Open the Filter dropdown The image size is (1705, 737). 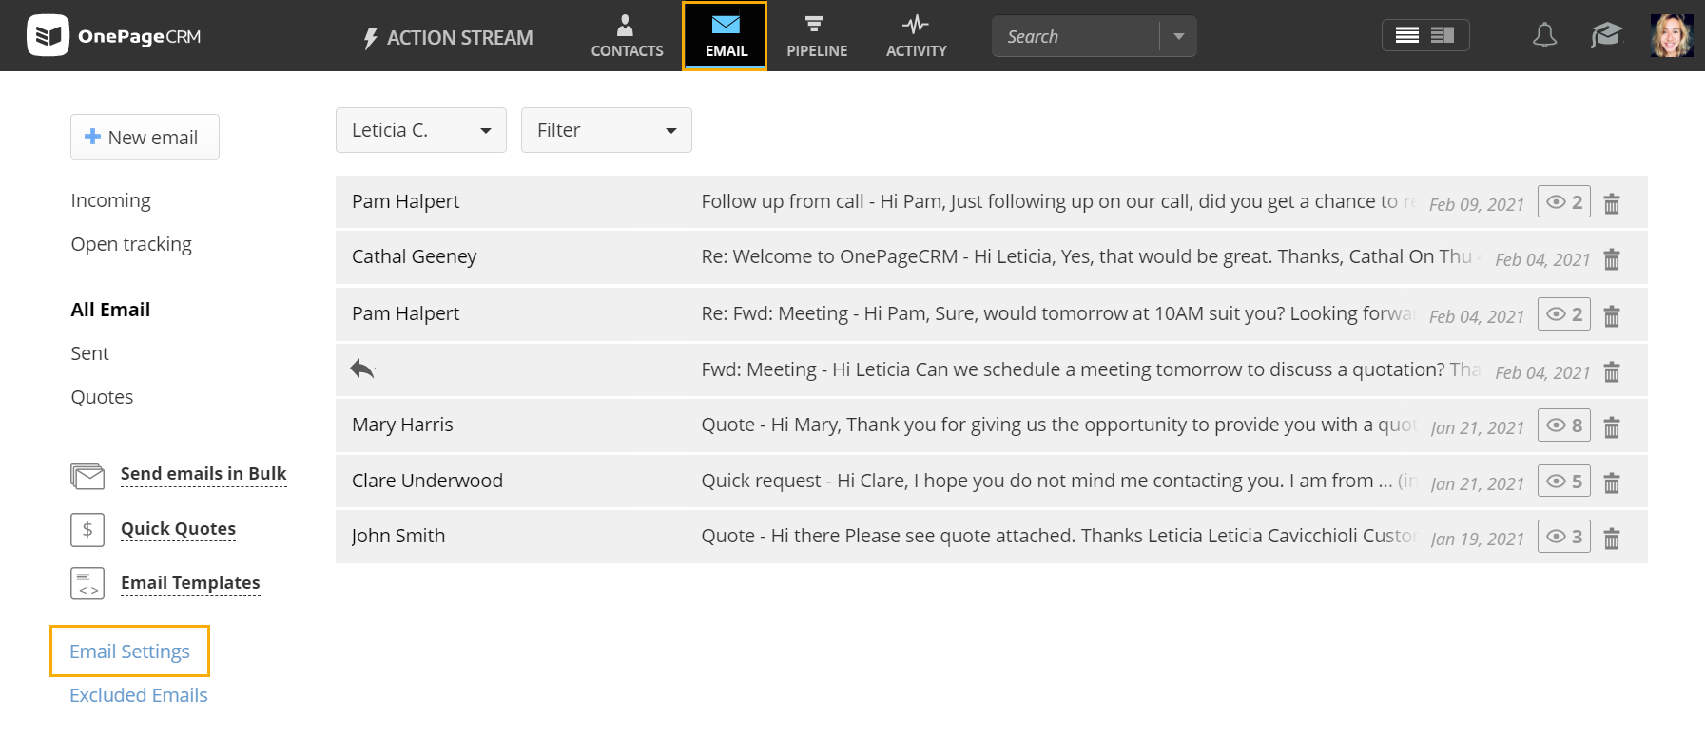point(606,130)
